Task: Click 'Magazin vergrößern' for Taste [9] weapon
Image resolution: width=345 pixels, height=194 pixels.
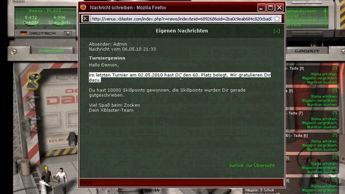Action: pos(319,78)
